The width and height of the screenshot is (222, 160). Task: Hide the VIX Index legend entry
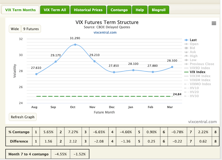pos(197,72)
